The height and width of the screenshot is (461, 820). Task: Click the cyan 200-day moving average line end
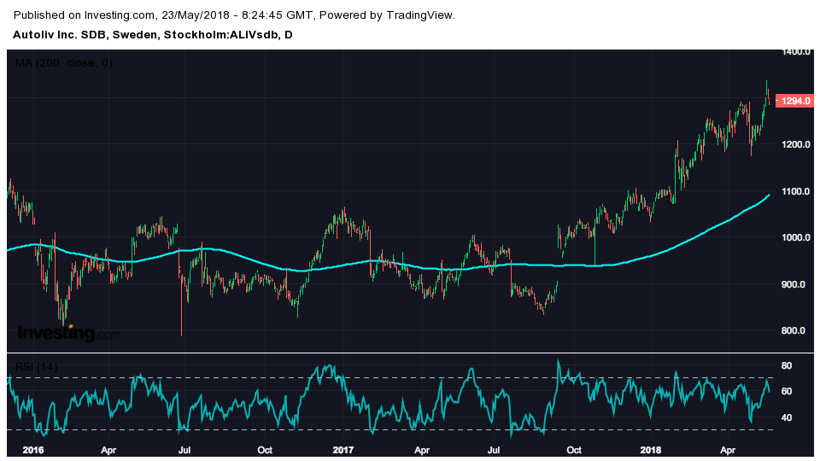point(769,195)
